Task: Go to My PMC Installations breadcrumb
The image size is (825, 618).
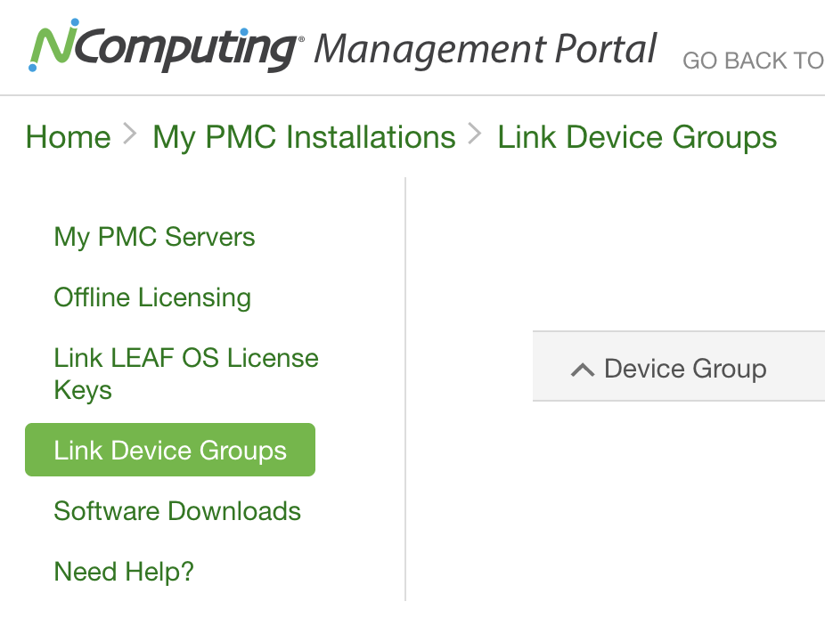Action: coord(304,137)
